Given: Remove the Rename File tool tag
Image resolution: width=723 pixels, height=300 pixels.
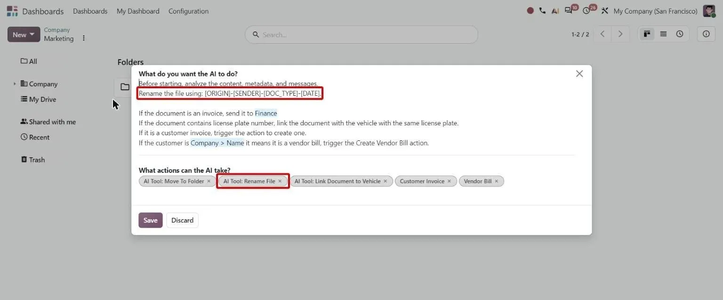Looking at the screenshot, I should pos(280,181).
